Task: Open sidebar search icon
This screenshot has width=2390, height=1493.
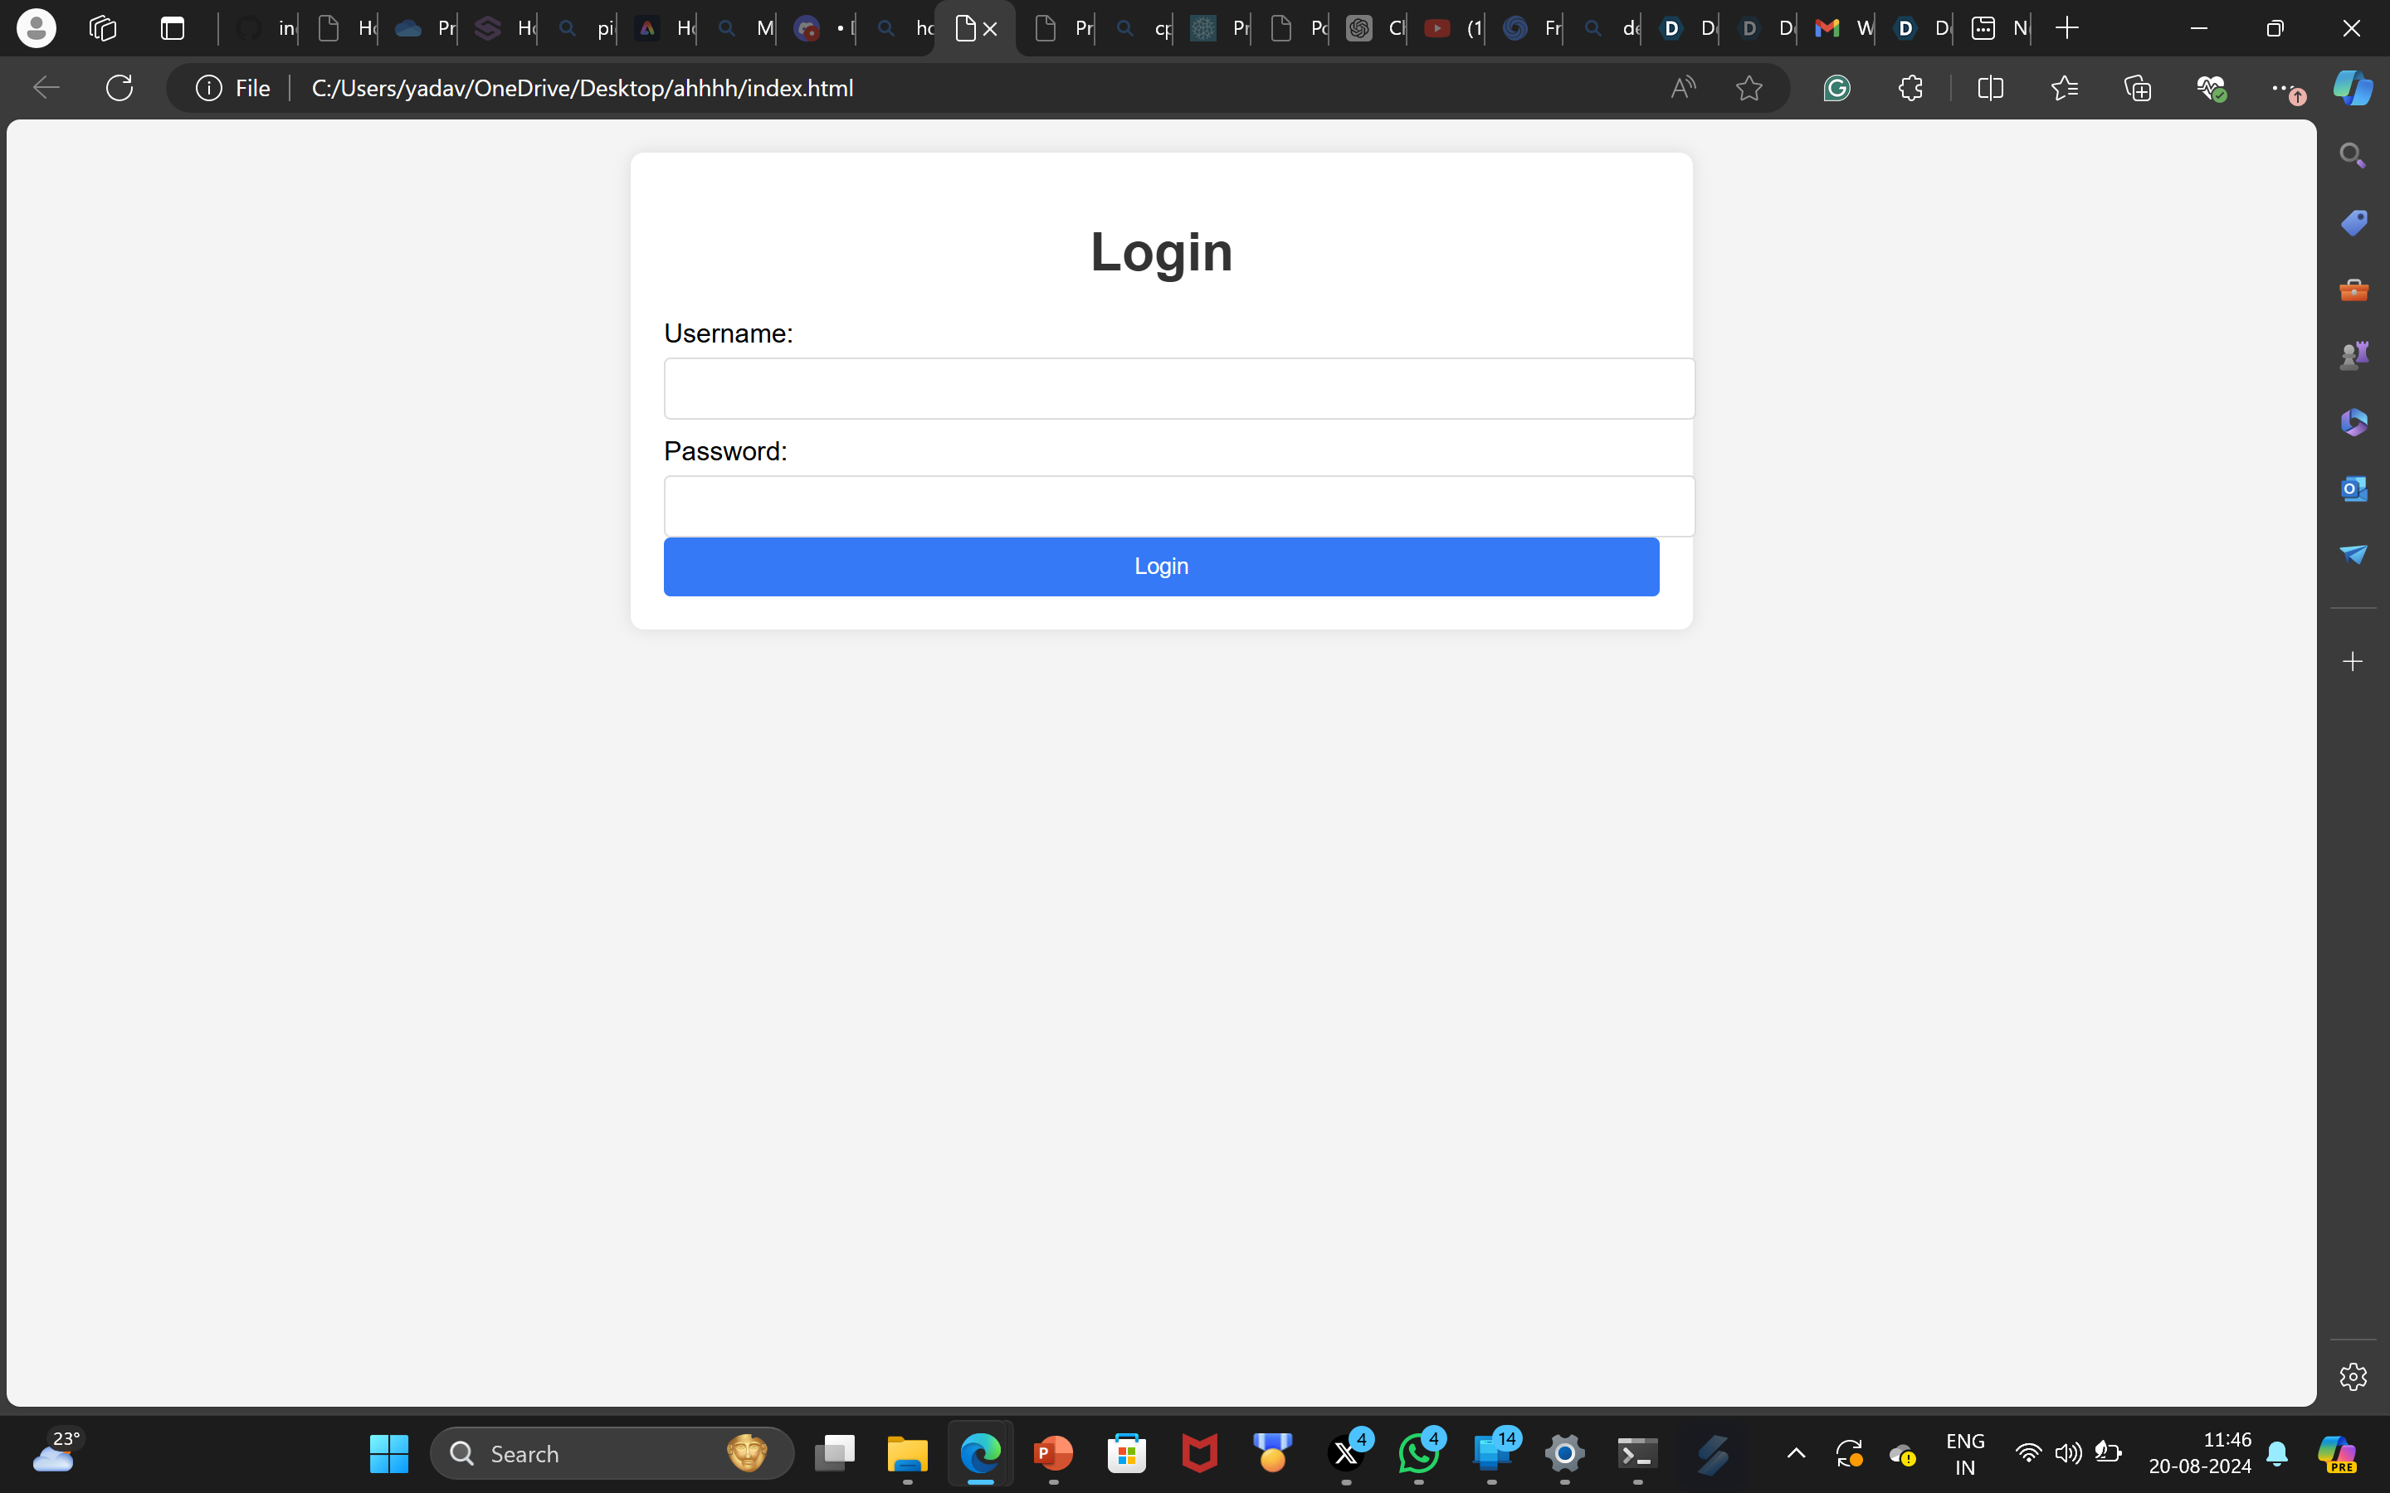Action: tap(2353, 156)
